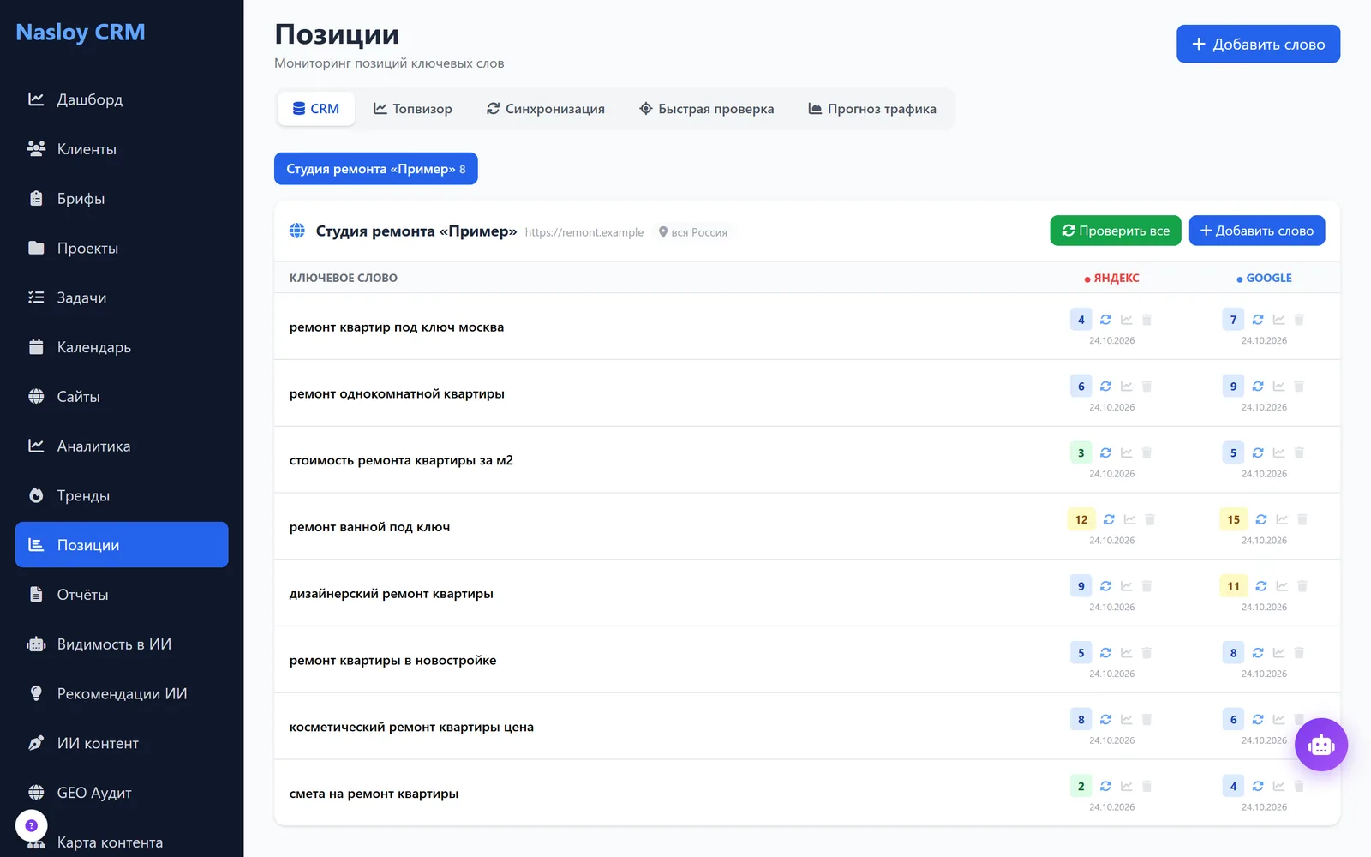The width and height of the screenshot is (1371, 857).
Task: Open the Синхронизация tab
Action: coord(546,109)
